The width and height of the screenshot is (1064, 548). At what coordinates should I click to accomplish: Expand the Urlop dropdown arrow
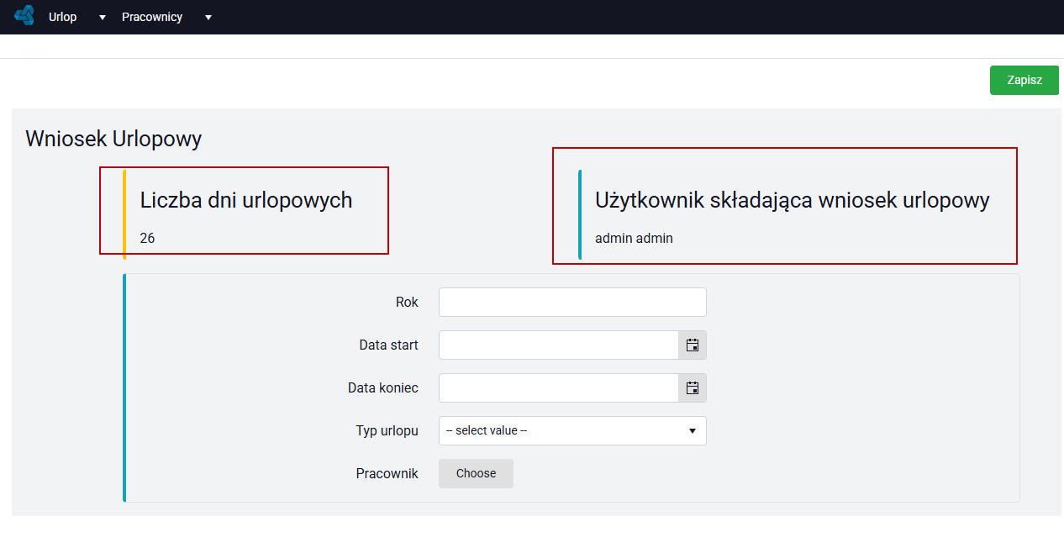coord(103,18)
